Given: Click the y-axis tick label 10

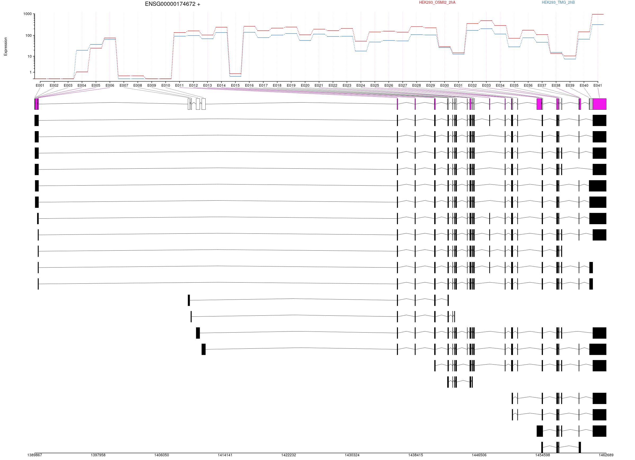Looking at the screenshot, I should point(30,57).
